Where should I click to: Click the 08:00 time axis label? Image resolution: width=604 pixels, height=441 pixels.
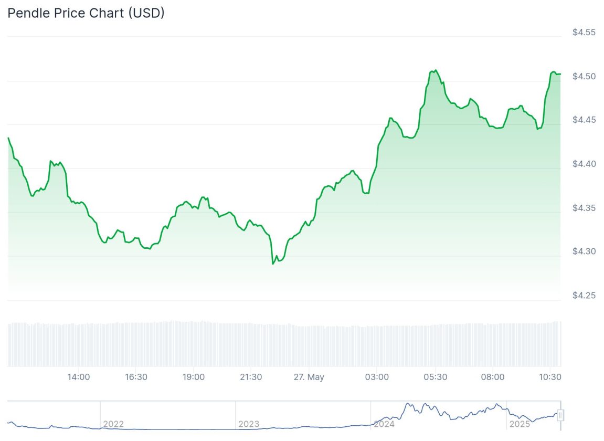(x=493, y=377)
